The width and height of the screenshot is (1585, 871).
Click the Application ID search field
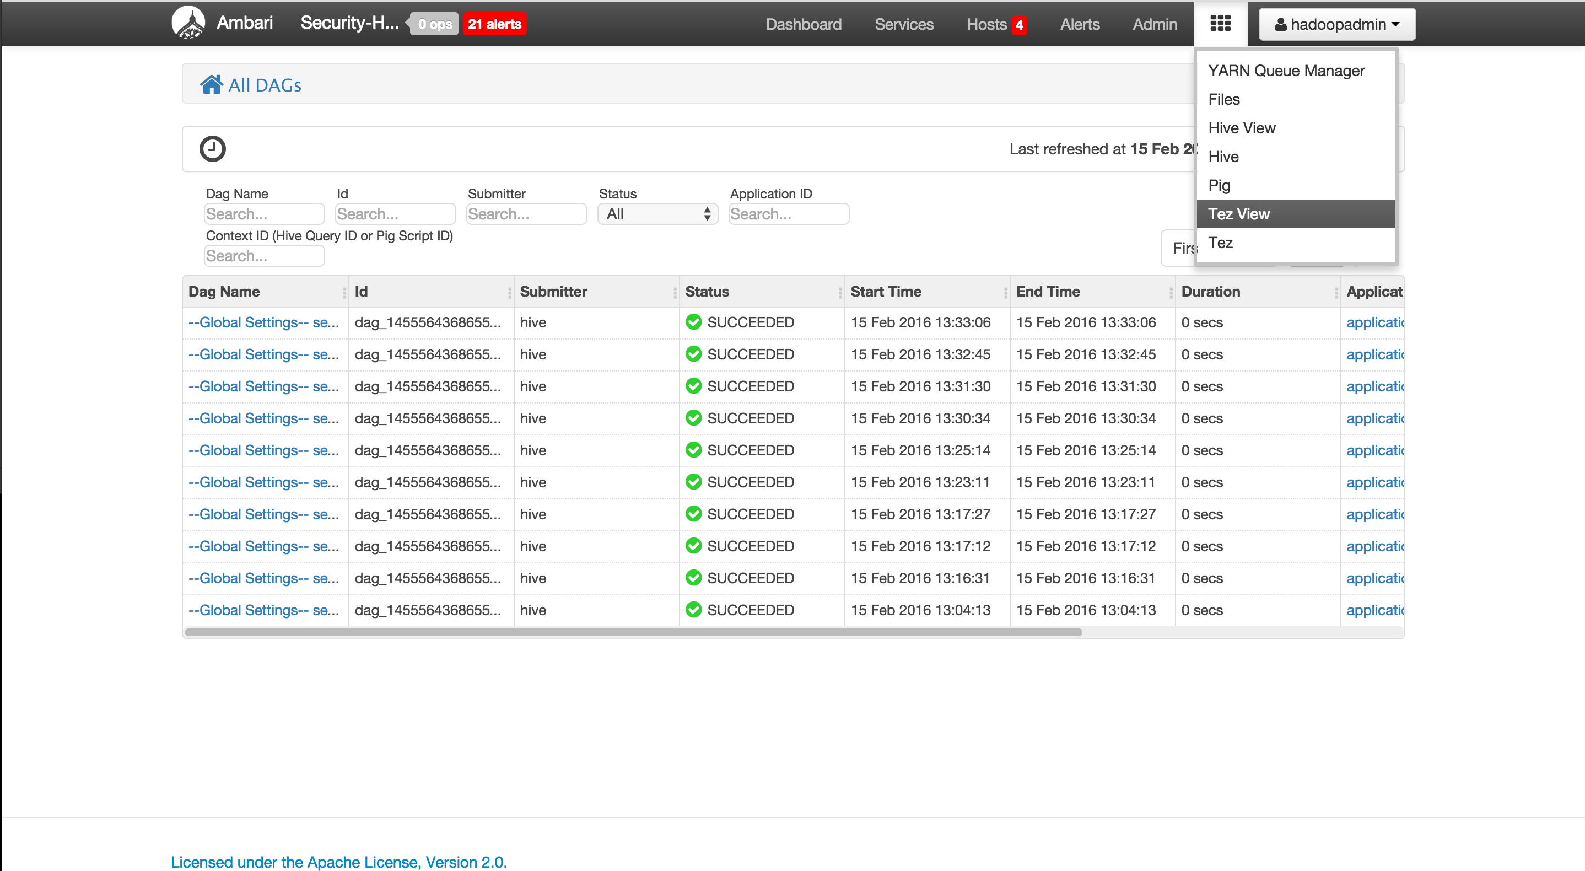[x=788, y=213]
